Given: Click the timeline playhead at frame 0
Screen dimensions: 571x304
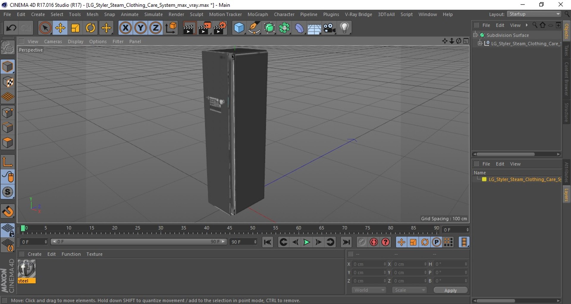Looking at the screenshot, I should tap(23, 228).
